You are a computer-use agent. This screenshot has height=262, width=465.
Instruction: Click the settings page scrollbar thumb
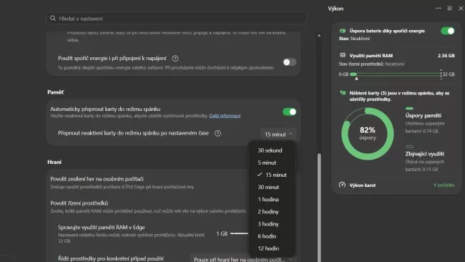point(319,208)
